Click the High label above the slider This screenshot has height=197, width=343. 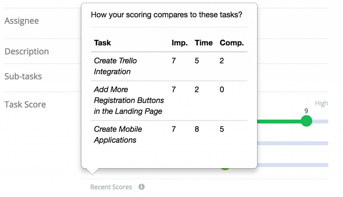point(322,103)
